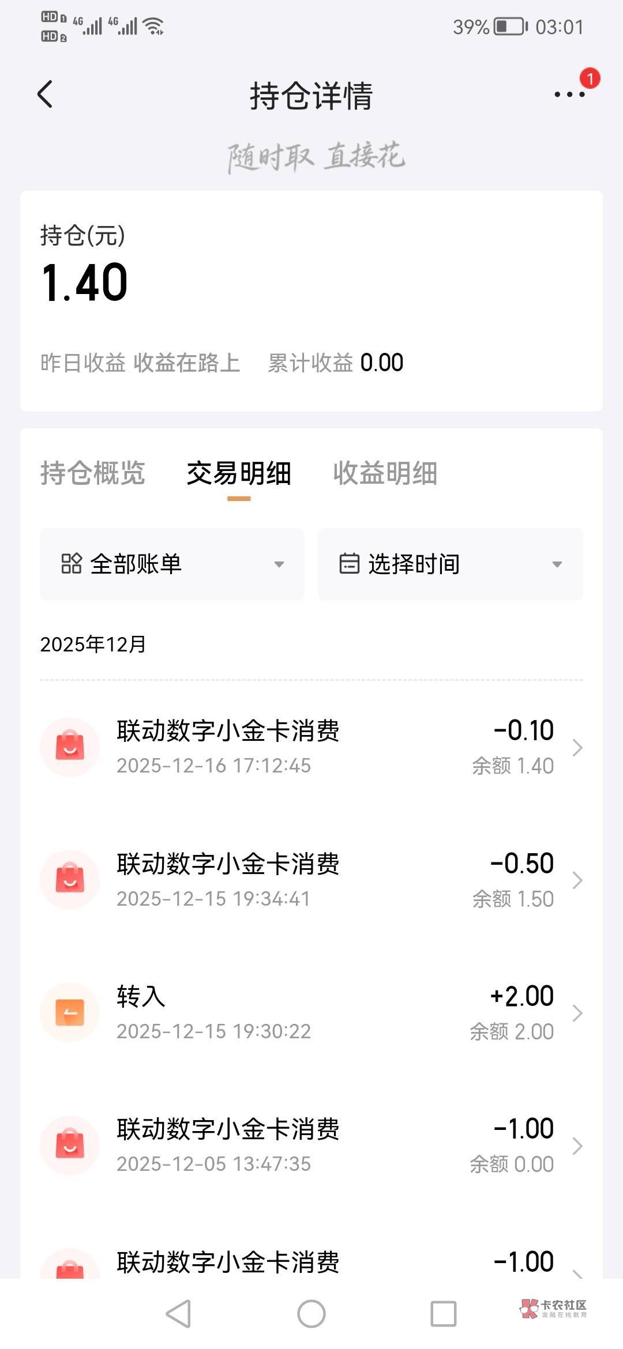Open the 选择时间 date filter dropdown
The image size is (623, 1349).
pos(450,564)
